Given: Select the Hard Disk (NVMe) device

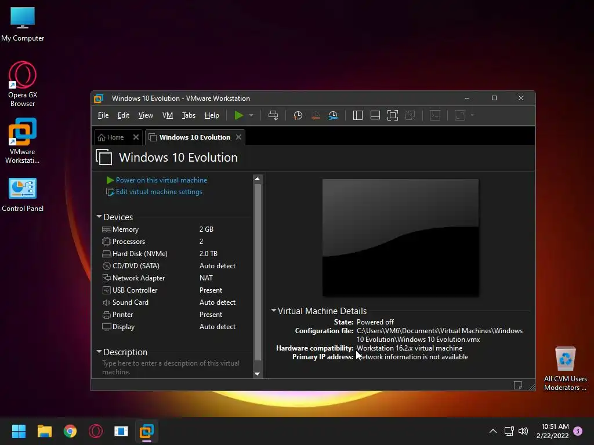Looking at the screenshot, I should pos(175,254).
